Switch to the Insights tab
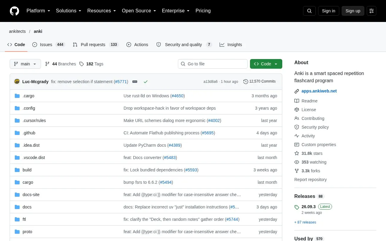 point(231,45)
